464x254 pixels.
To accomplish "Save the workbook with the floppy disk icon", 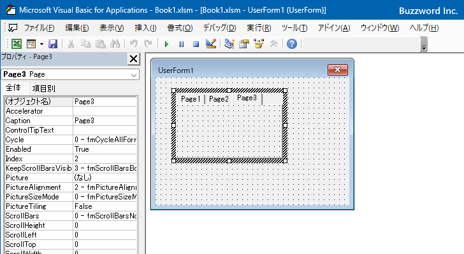I will (52, 44).
